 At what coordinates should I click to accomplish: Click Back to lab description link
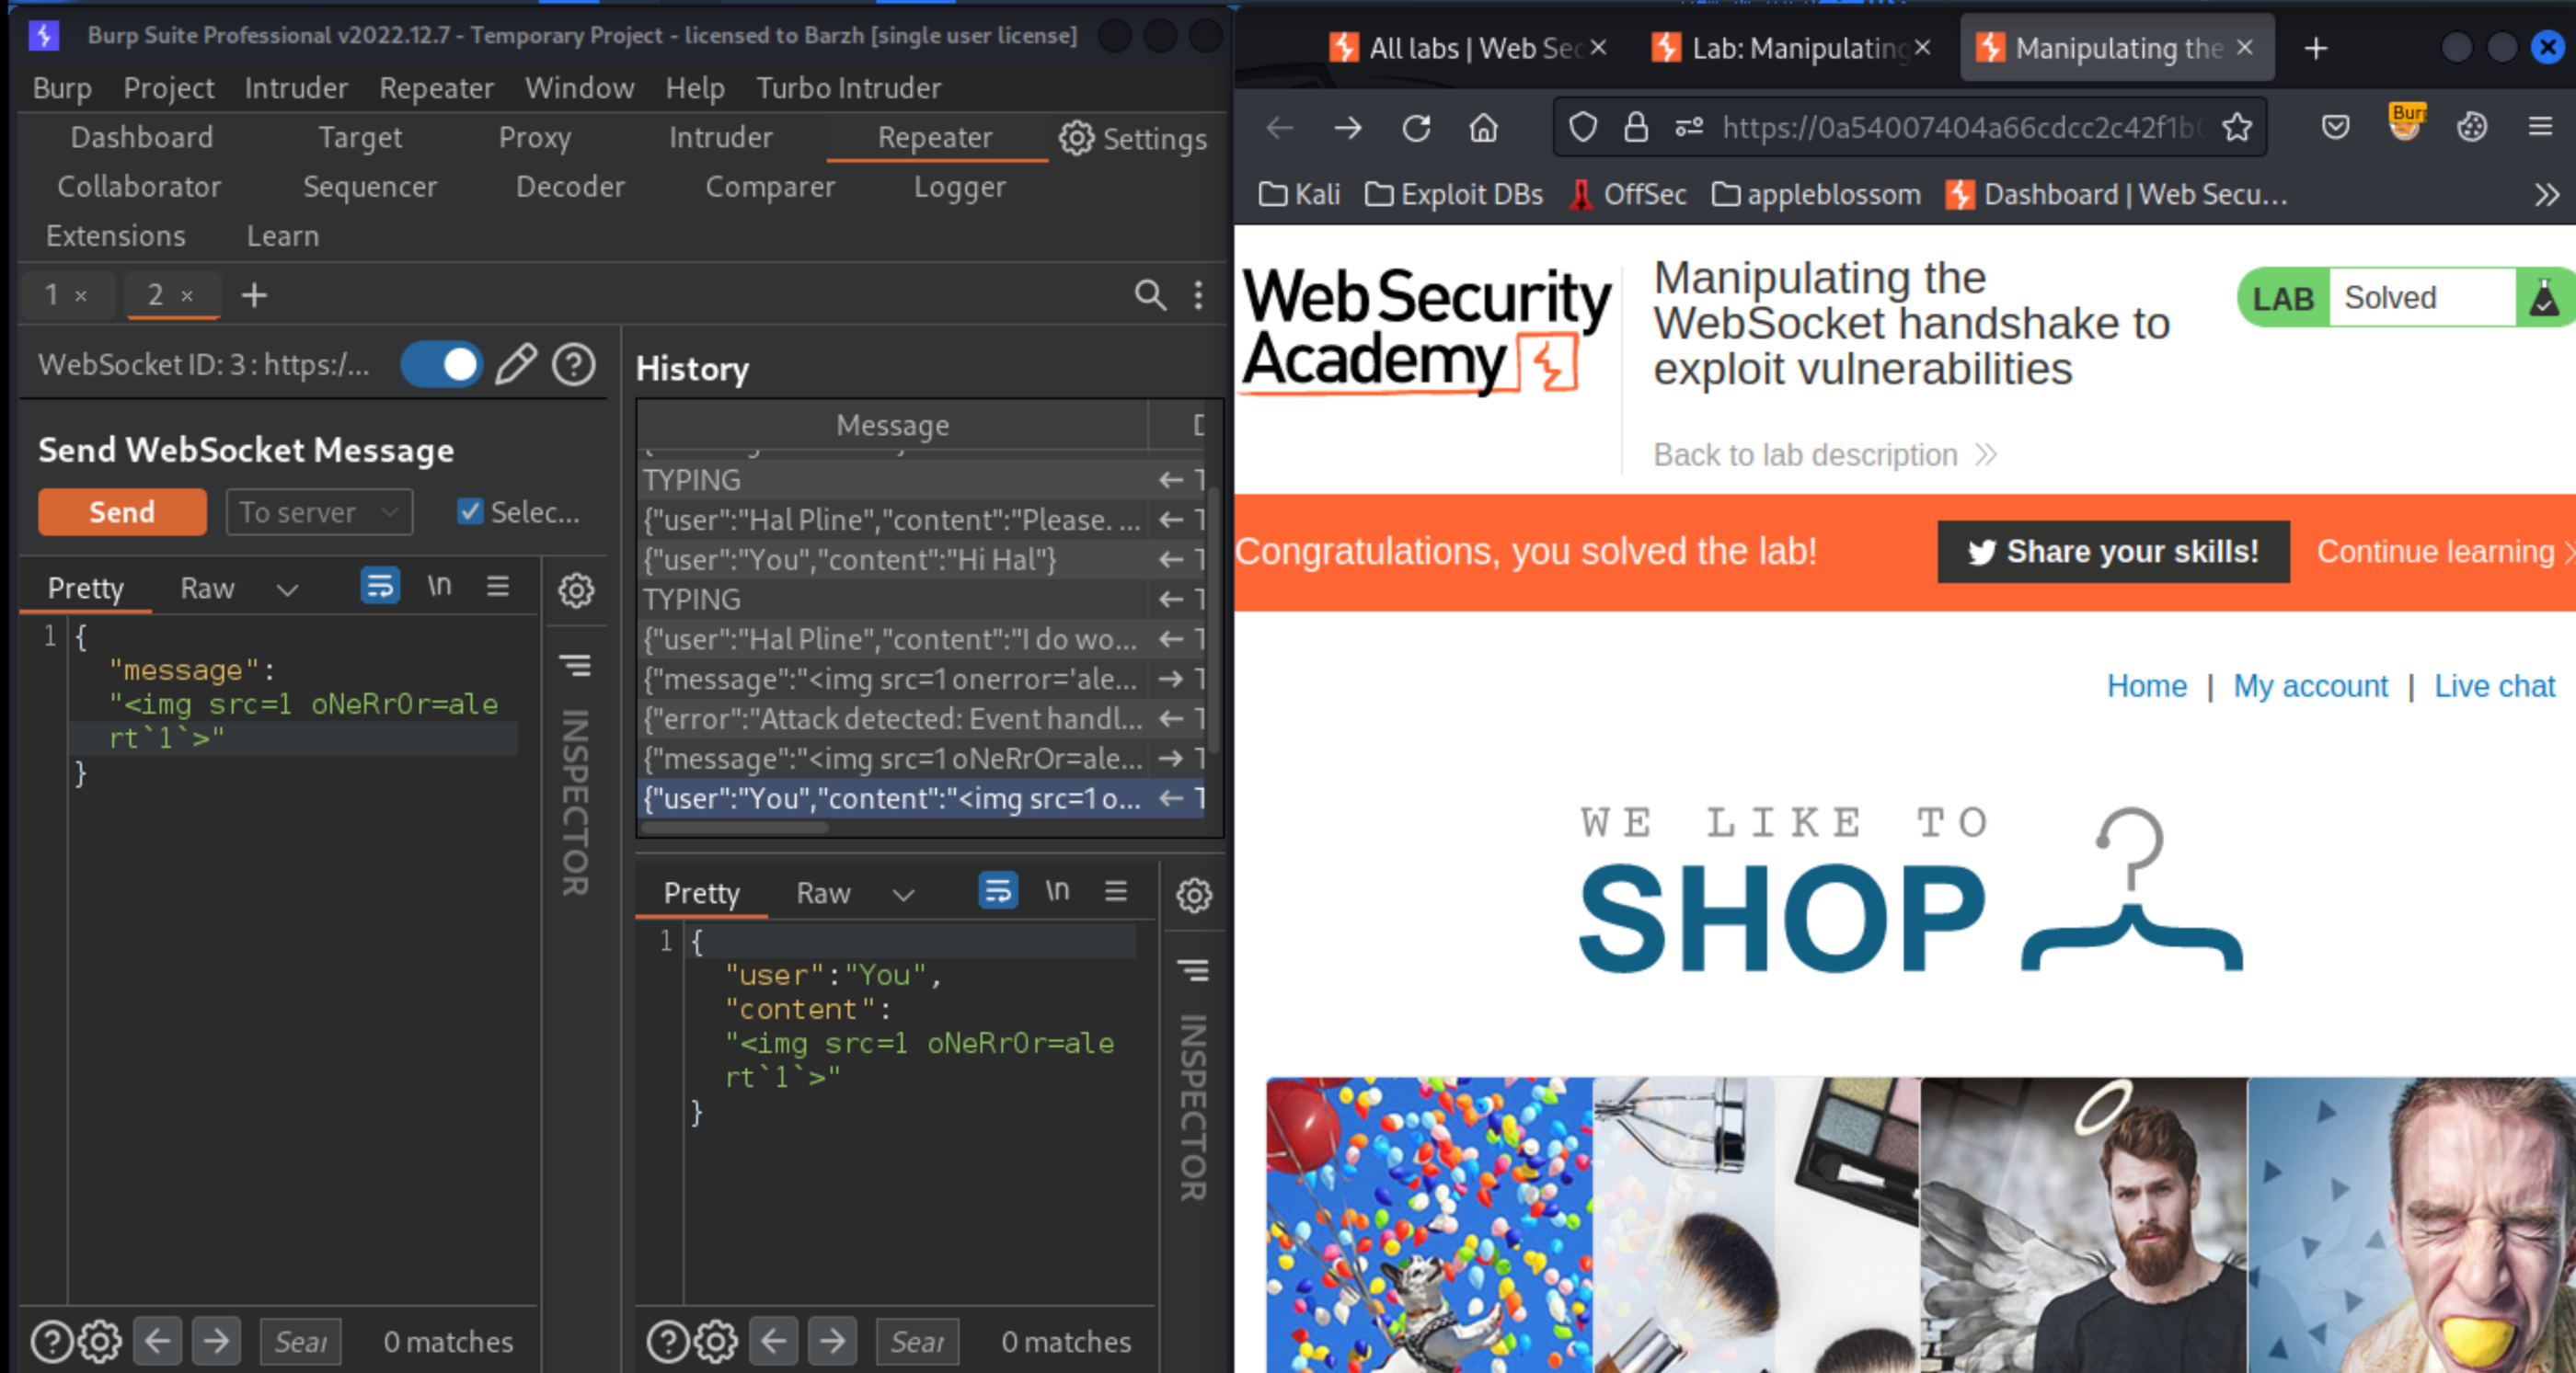[x=1825, y=454]
